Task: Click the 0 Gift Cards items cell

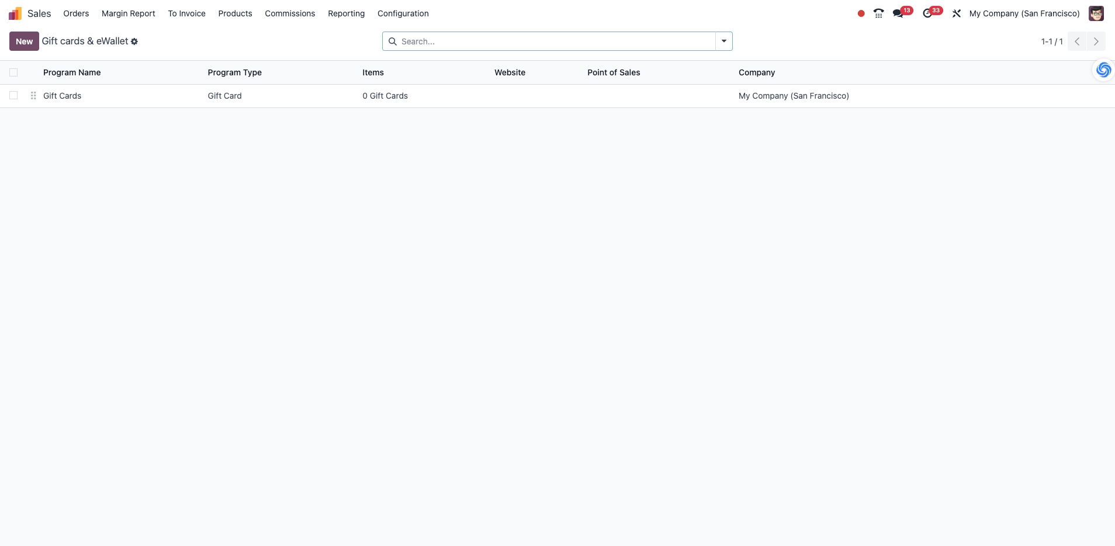Action: pyautogui.click(x=385, y=96)
